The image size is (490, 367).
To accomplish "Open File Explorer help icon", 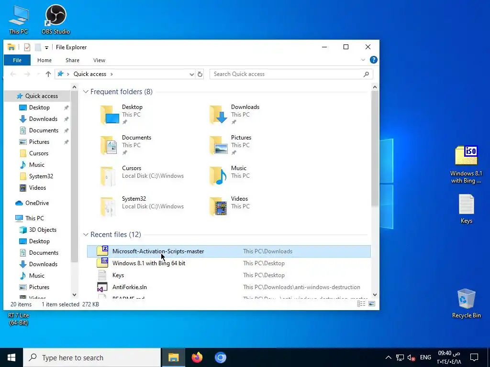I will [373, 60].
